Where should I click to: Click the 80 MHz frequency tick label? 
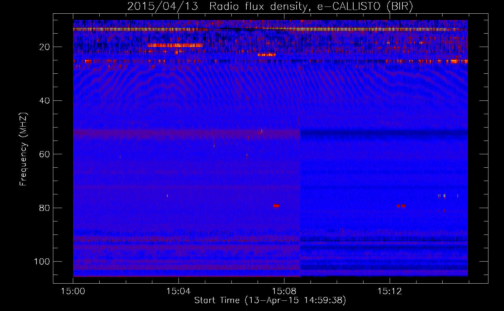click(x=45, y=208)
